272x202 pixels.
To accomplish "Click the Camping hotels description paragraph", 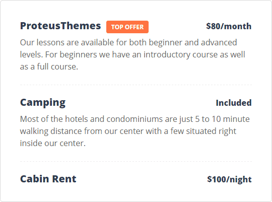I will [135, 131].
